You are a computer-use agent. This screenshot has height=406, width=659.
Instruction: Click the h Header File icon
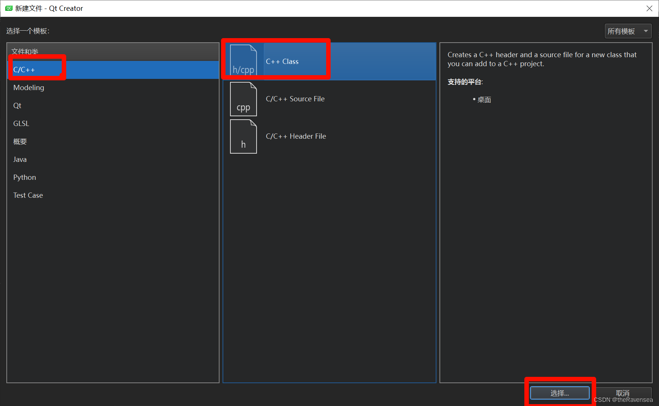coord(243,136)
